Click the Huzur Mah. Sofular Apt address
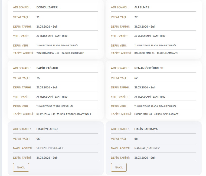The image size is (206, 176). [156, 114]
